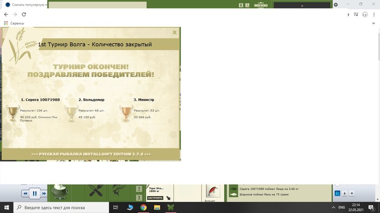
Task: Click 'Tiger Sha... 1800 кг' line item
Action: point(156,190)
